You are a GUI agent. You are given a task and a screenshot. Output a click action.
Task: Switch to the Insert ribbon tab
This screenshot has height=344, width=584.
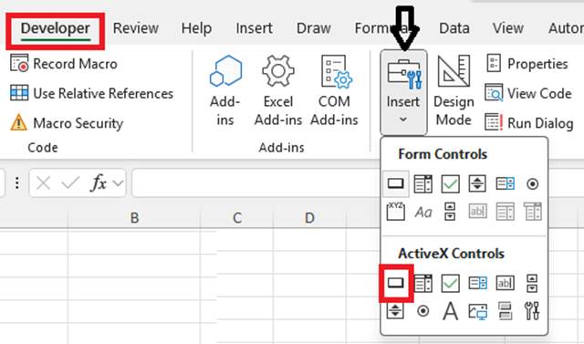(x=254, y=28)
